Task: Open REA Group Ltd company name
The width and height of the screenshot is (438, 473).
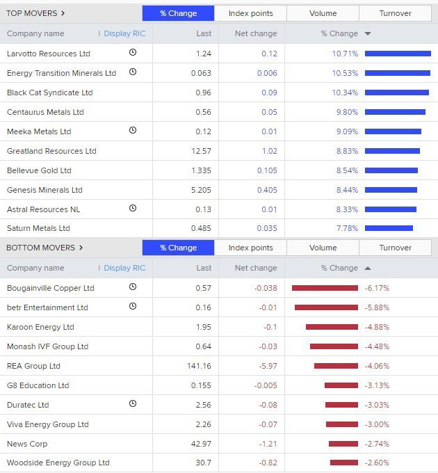Action: [x=33, y=366]
